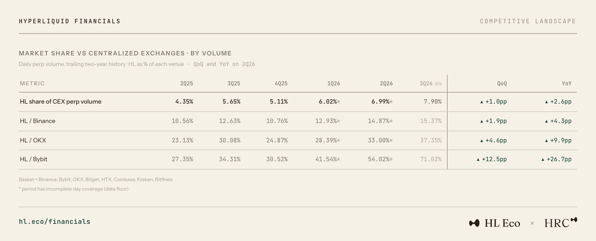Select the HL / Binance row label

pos(38,121)
